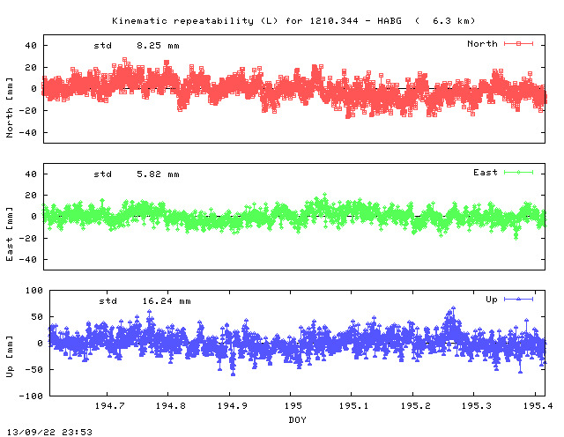
Task: Click the 'North [mm]' vertical axis label
Action: [x=10, y=107]
